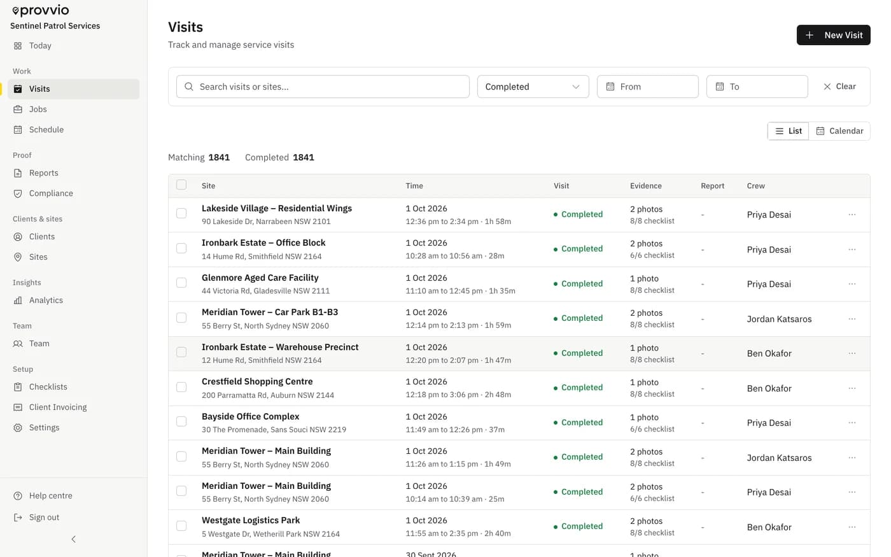891x557 pixels.
Task: Go to Visits in the sidebar
Action: point(74,89)
